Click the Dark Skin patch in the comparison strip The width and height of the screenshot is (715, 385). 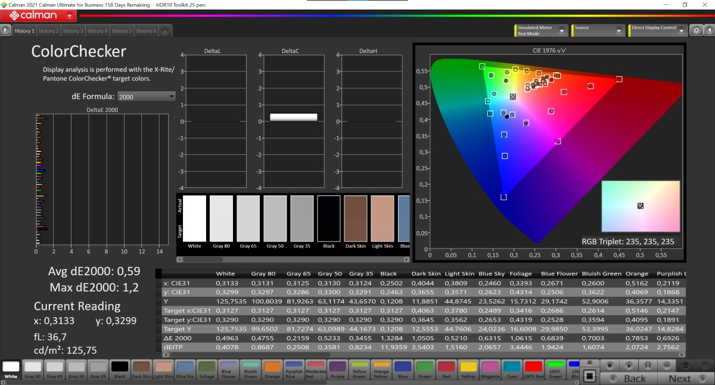(x=356, y=219)
